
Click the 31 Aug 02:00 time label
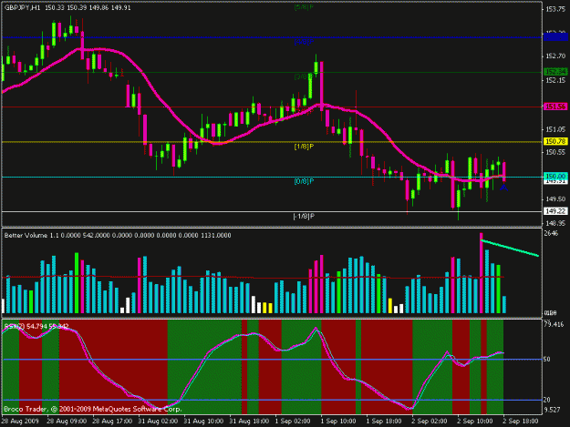pyautogui.click(x=158, y=422)
